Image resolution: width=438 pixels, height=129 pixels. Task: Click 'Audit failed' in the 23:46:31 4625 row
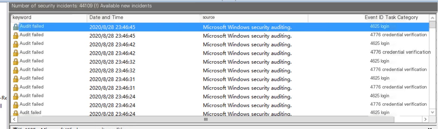(31, 78)
